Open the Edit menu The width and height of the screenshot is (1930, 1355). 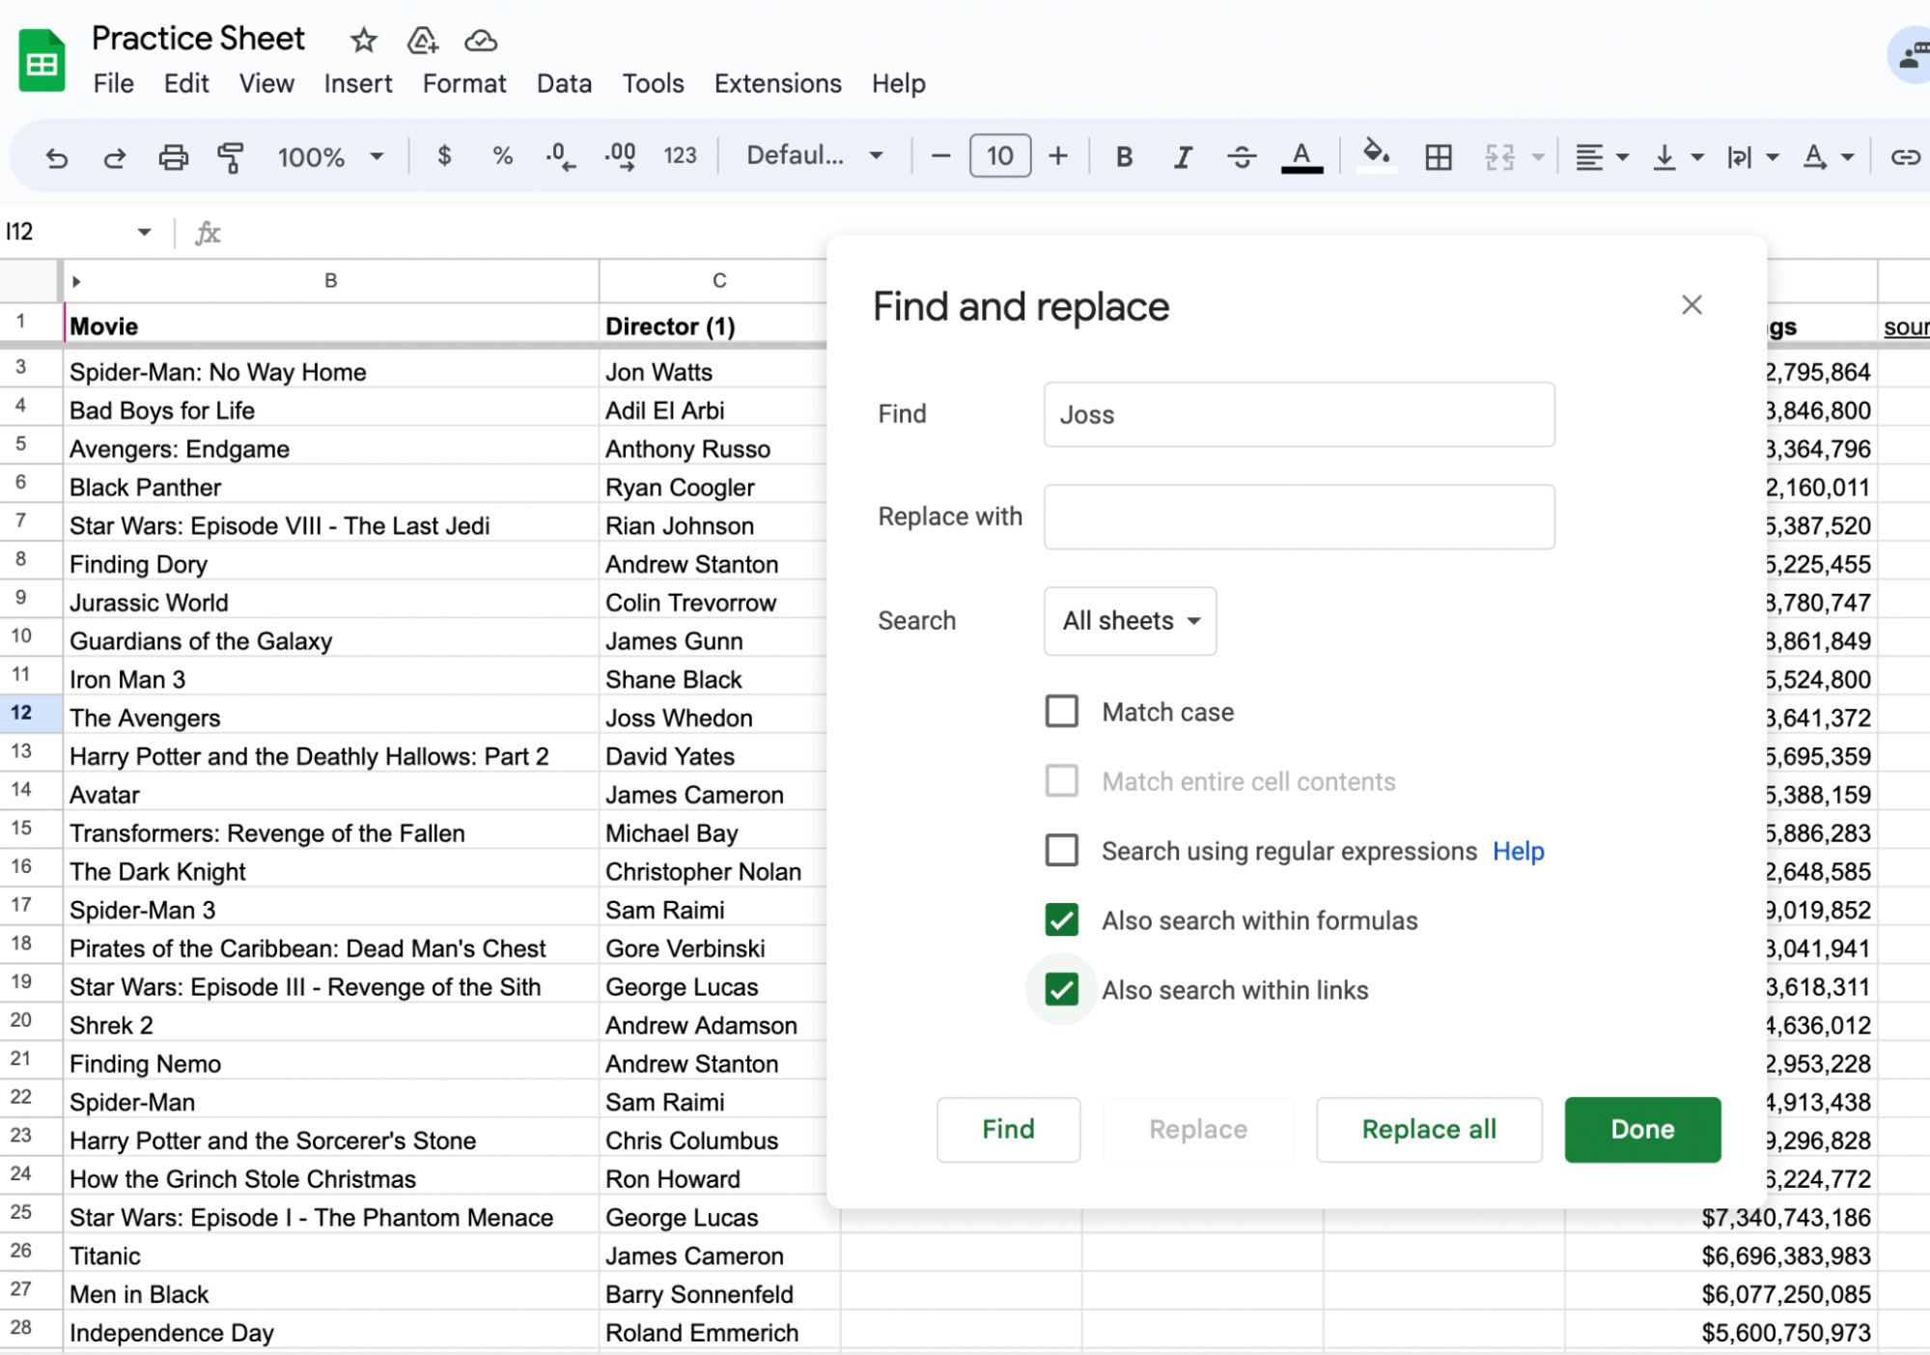(x=186, y=84)
